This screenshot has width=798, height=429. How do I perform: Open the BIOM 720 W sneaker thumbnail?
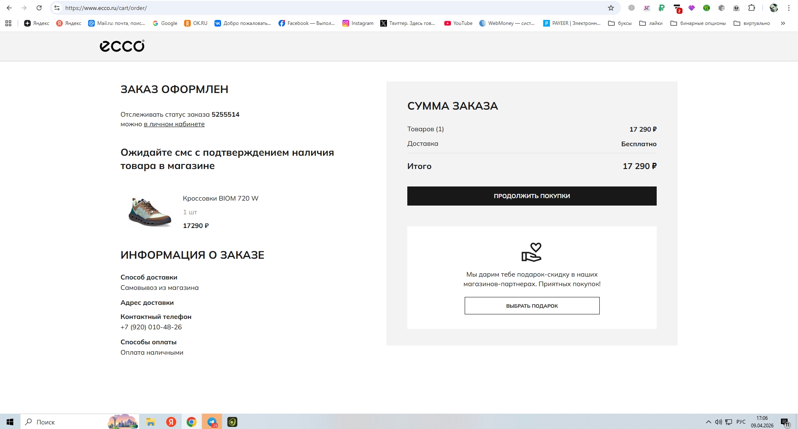150,212
